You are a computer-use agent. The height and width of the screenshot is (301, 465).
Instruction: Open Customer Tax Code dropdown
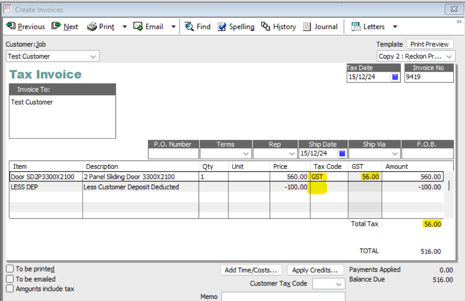point(339,284)
